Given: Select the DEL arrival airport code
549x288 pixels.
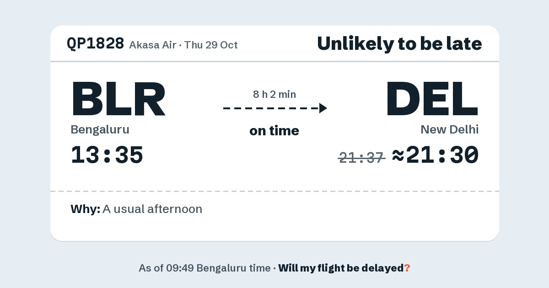Looking at the screenshot, I should tap(432, 99).
